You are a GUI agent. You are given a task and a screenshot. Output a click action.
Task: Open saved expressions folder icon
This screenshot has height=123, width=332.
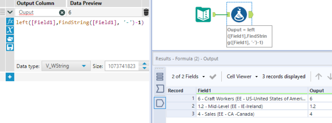pos(10,39)
